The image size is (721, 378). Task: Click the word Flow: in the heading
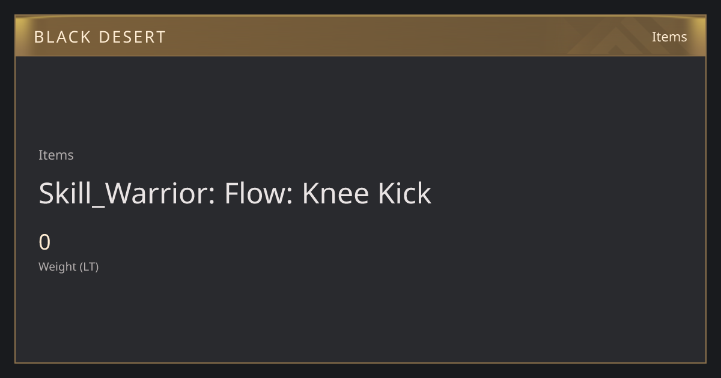258,193
